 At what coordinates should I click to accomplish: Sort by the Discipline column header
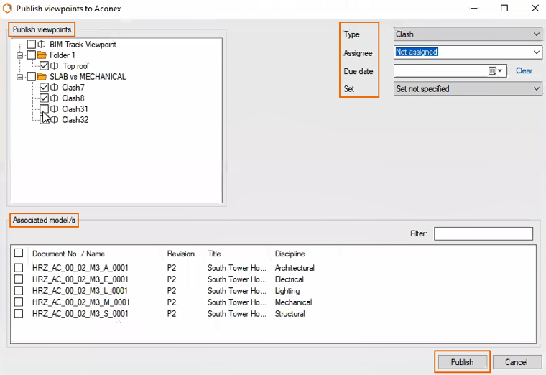point(290,254)
